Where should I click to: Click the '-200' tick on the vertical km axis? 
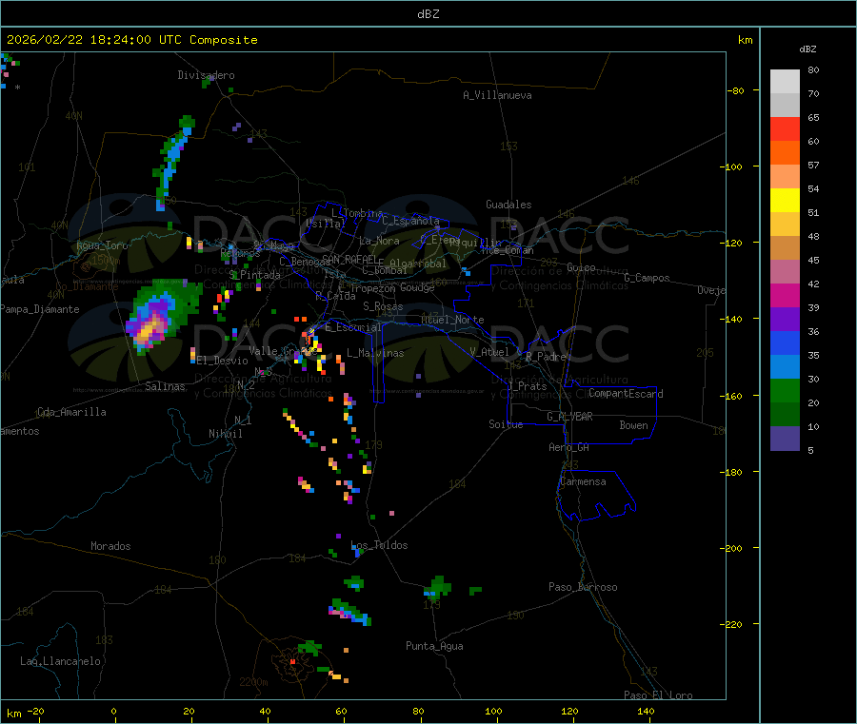(x=730, y=548)
